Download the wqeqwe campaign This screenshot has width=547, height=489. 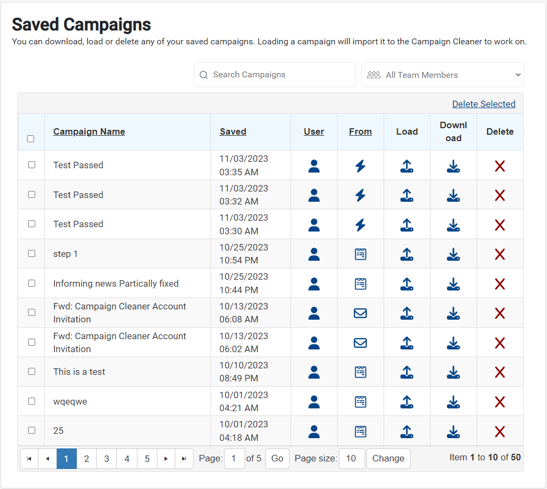tap(453, 402)
